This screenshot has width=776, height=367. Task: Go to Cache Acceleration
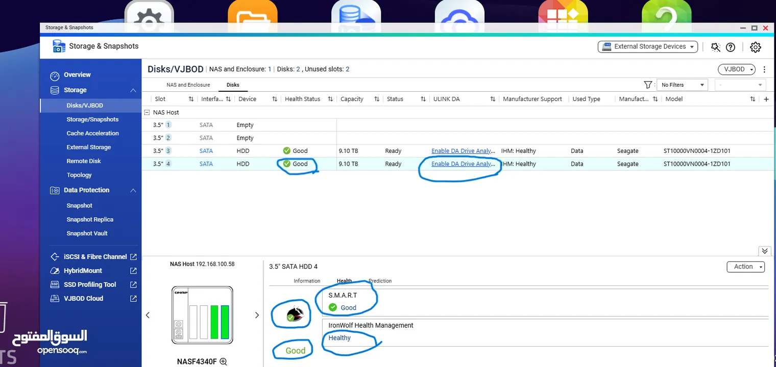pyautogui.click(x=92, y=133)
